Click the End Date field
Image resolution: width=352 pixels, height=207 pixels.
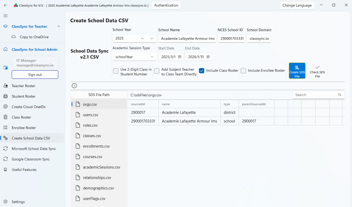point(198,57)
